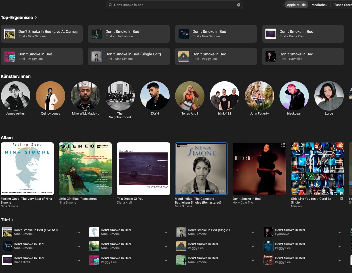Open the Holly Cole Trio artist link
Viewport: 352px width, 273px height.
point(243,203)
